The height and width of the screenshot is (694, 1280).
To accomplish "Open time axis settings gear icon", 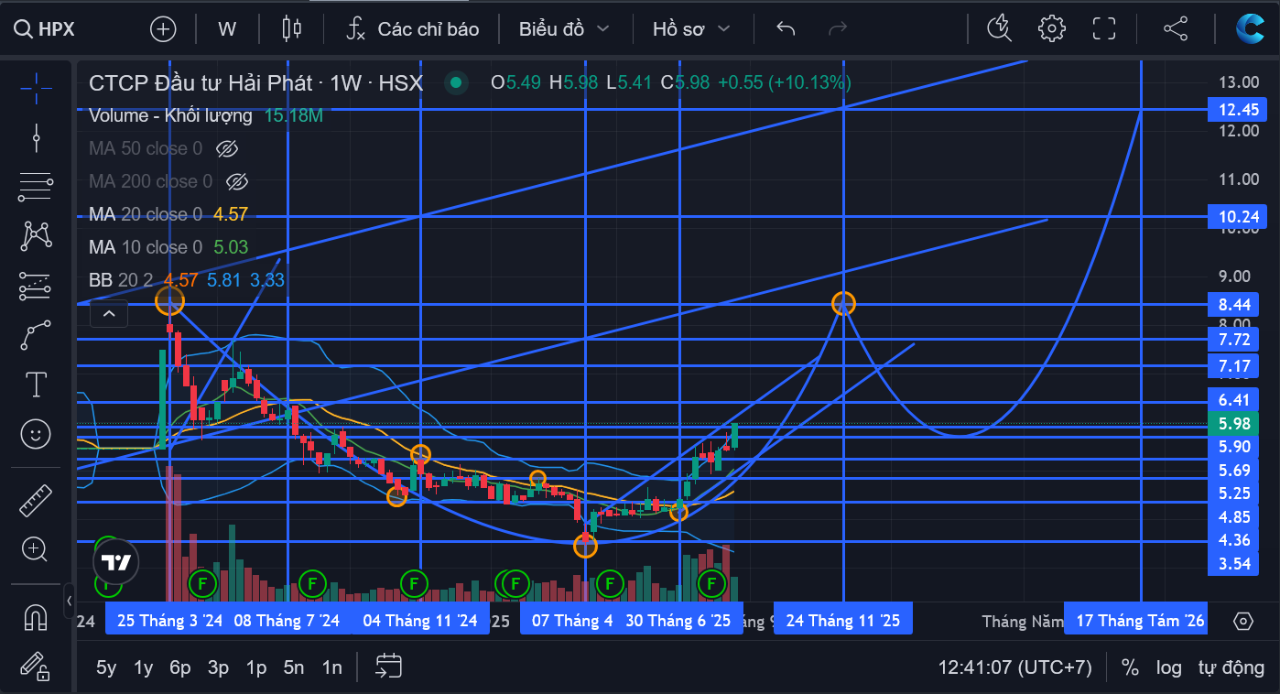I will tap(1243, 621).
